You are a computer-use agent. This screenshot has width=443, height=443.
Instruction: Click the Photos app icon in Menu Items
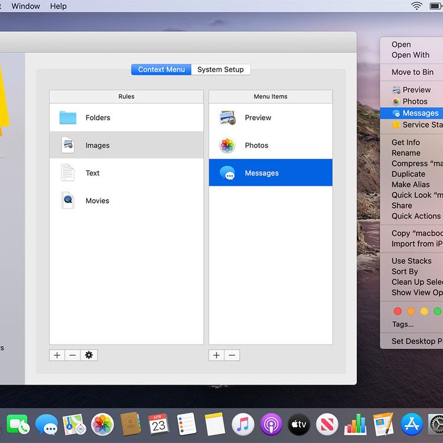228,145
